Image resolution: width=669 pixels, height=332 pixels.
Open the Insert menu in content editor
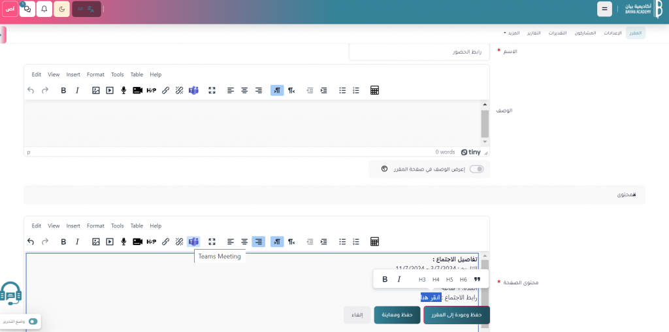pos(73,226)
